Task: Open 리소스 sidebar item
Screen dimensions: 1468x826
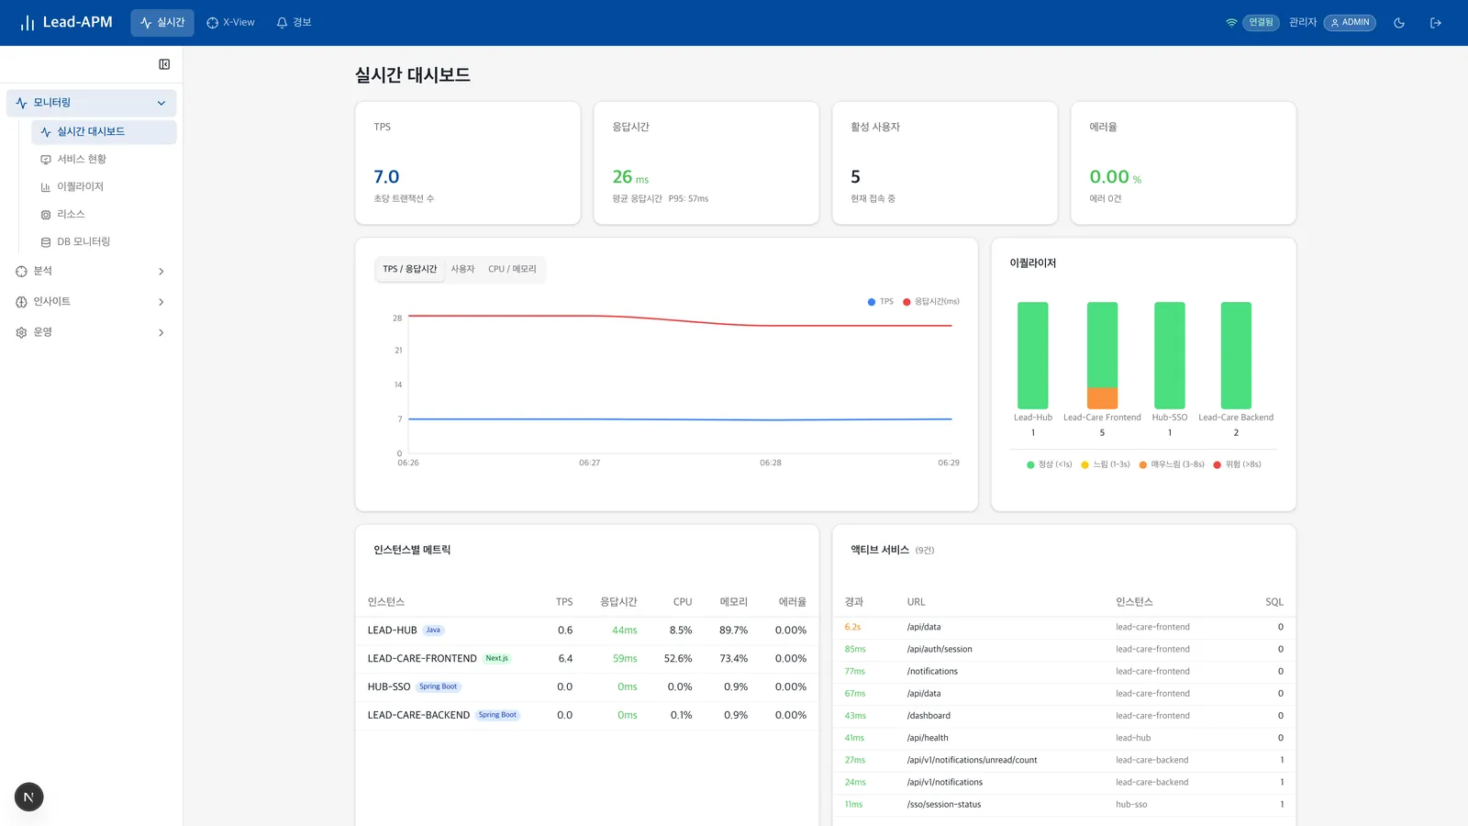Action: [x=104, y=215]
